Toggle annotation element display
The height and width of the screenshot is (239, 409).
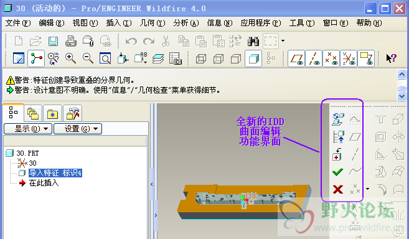point(366,59)
